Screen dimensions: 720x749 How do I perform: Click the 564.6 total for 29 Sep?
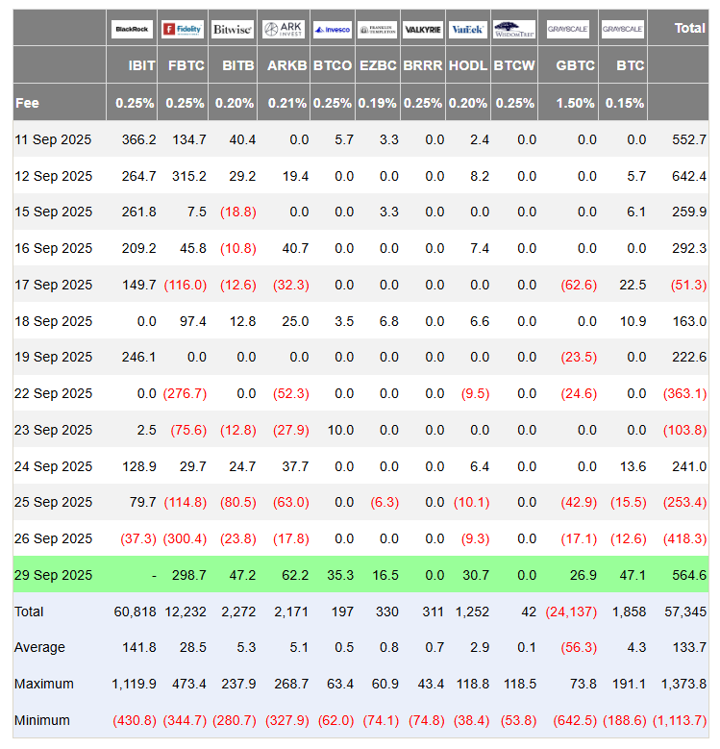(689, 575)
